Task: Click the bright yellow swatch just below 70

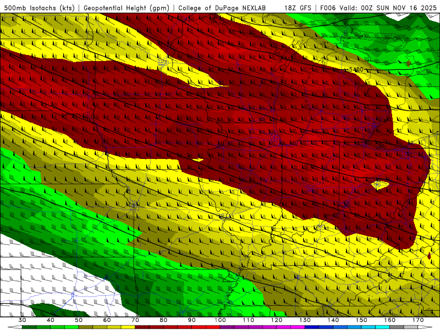Action: coord(128,327)
